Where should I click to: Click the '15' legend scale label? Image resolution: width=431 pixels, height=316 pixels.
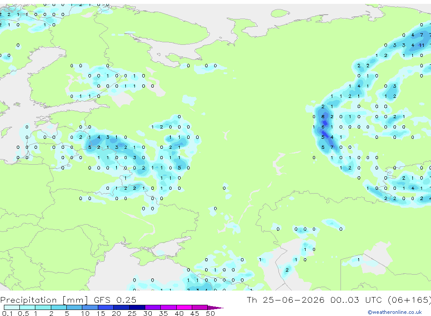coord(101,313)
